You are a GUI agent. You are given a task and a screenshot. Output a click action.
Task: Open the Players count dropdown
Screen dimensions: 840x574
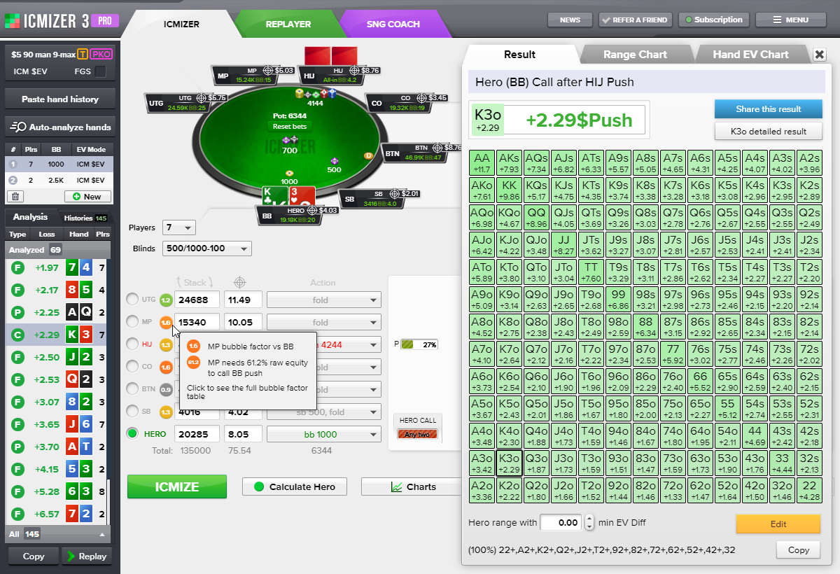click(x=178, y=227)
